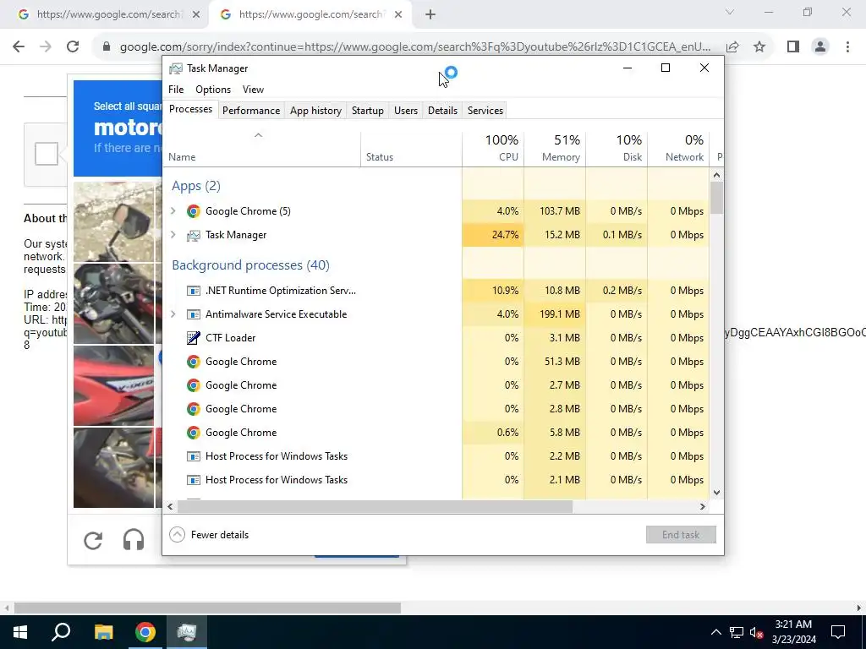Tick the I'm not a robot checkbox

(x=47, y=154)
